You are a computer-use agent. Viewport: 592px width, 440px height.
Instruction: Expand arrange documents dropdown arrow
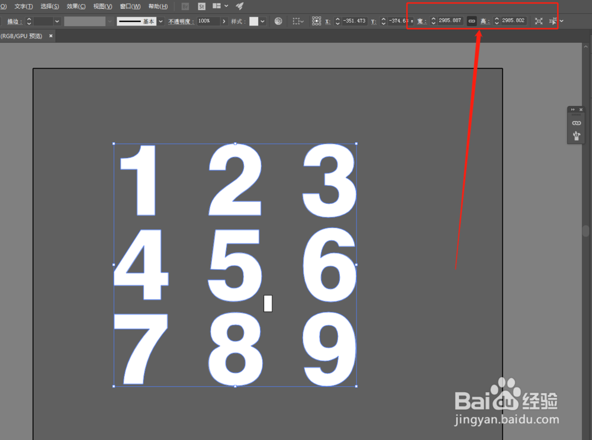pyautogui.click(x=226, y=6)
